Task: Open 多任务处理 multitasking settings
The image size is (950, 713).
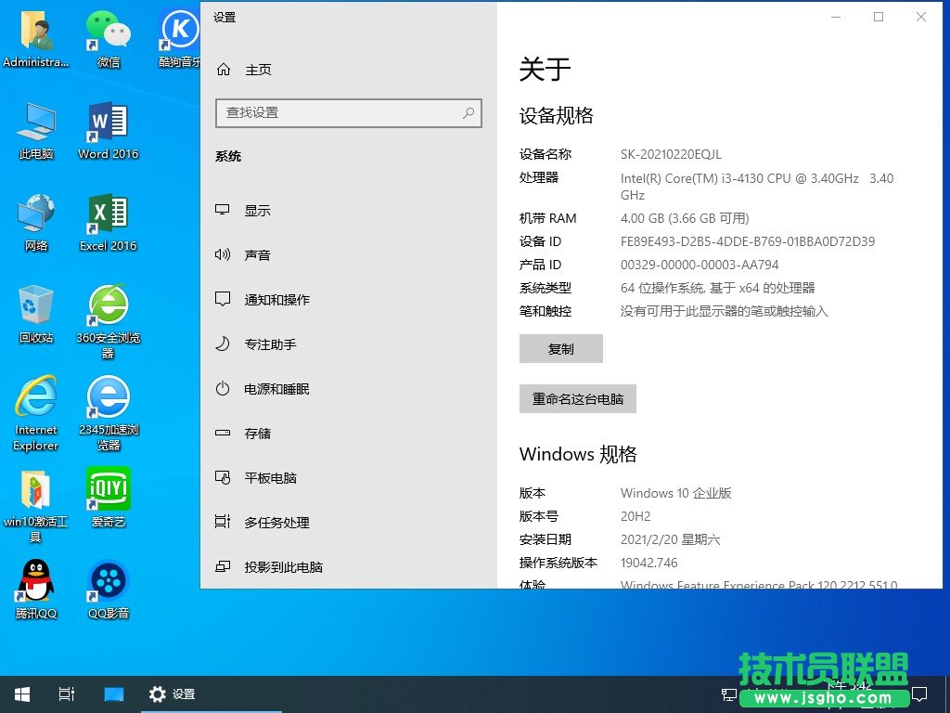Action: pos(276,523)
